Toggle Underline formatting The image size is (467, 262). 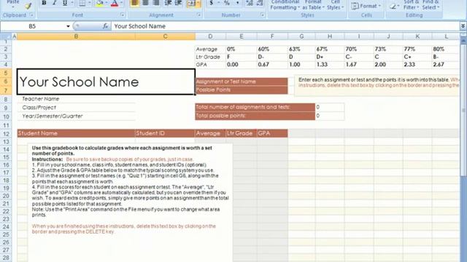[x=65, y=3]
